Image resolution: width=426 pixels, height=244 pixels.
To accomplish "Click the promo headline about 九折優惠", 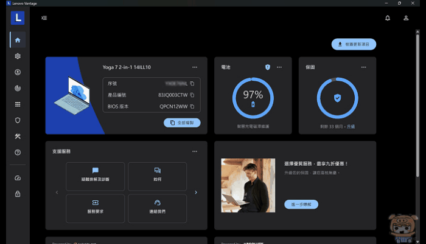I will [316, 164].
